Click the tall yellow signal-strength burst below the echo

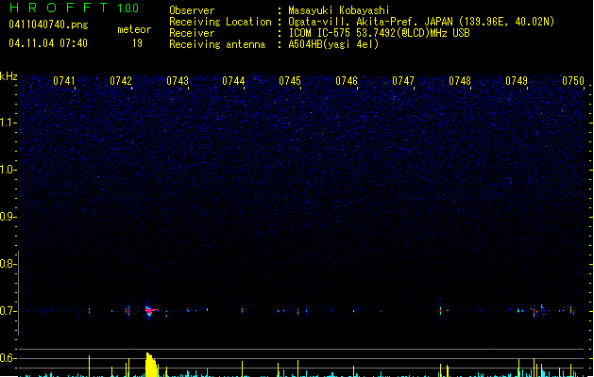(151, 365)
